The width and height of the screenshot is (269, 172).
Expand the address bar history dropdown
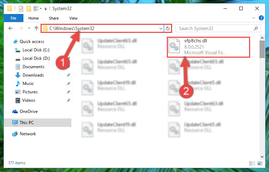161,28
